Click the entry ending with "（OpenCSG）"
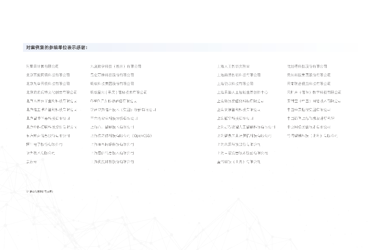The width and height of the screenshot is (368, 250). click(121, 136)
